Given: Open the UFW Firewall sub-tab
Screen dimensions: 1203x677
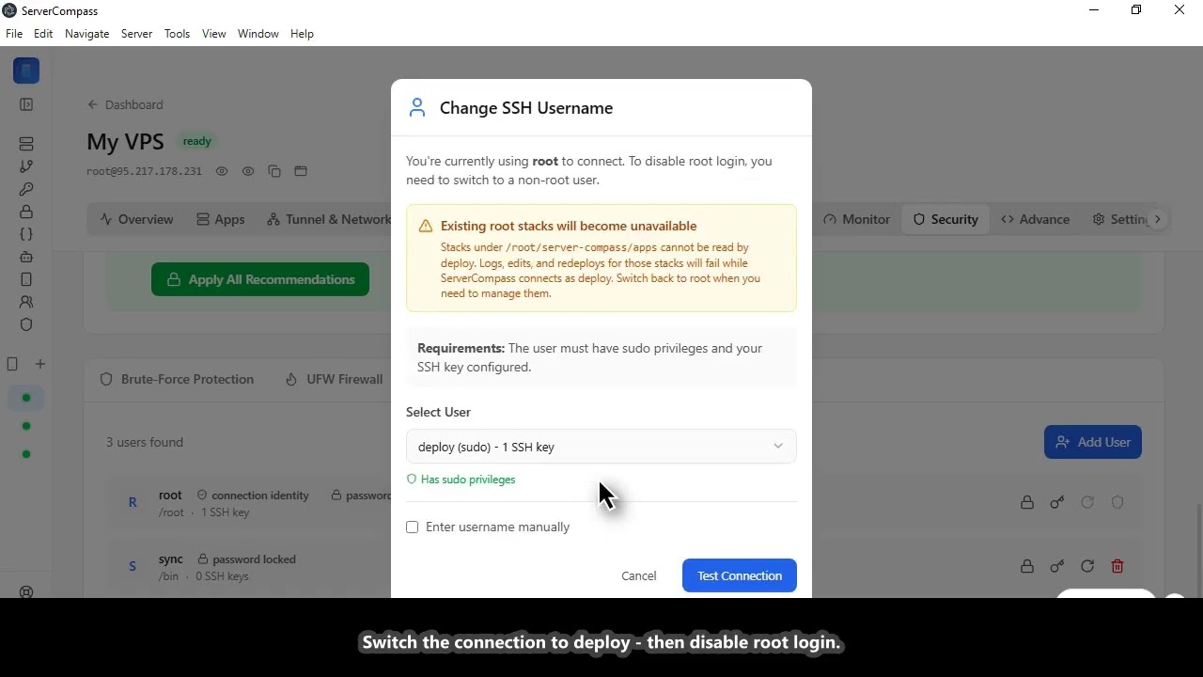Looking at the screenshot, I should coord(334,379).
